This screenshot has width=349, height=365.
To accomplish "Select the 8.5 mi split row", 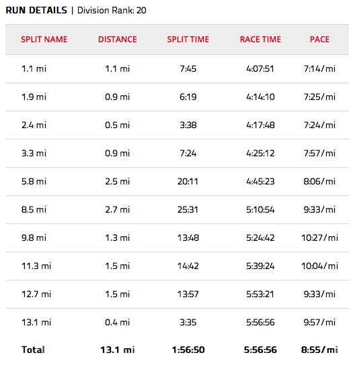I will click(x=177, y=210).
